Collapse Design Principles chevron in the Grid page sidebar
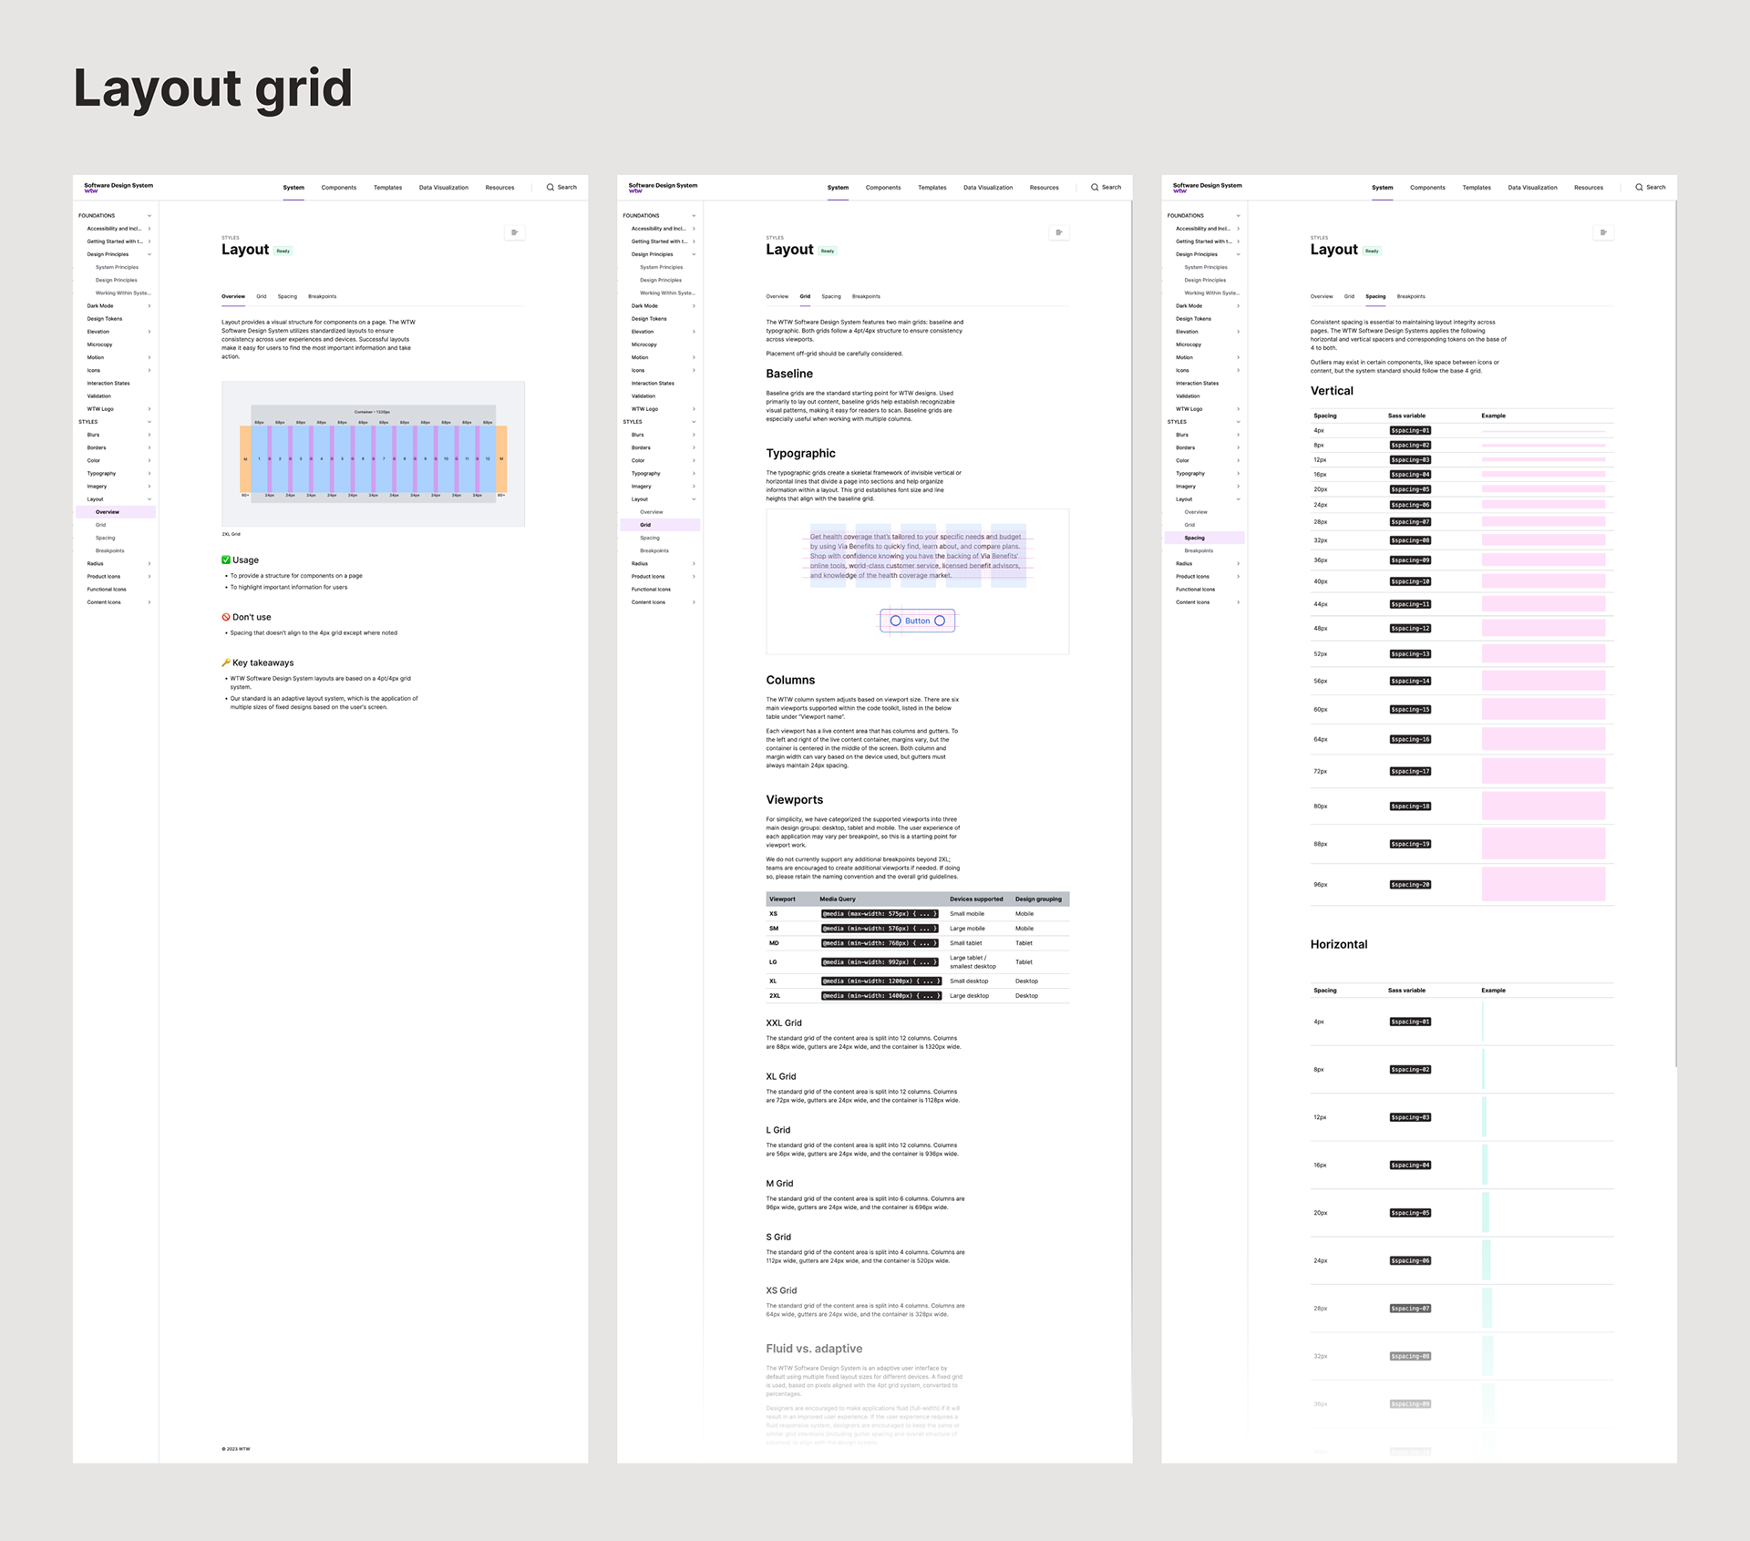The height and width of the screenshot is (1541, 1750). coord(694,254)
